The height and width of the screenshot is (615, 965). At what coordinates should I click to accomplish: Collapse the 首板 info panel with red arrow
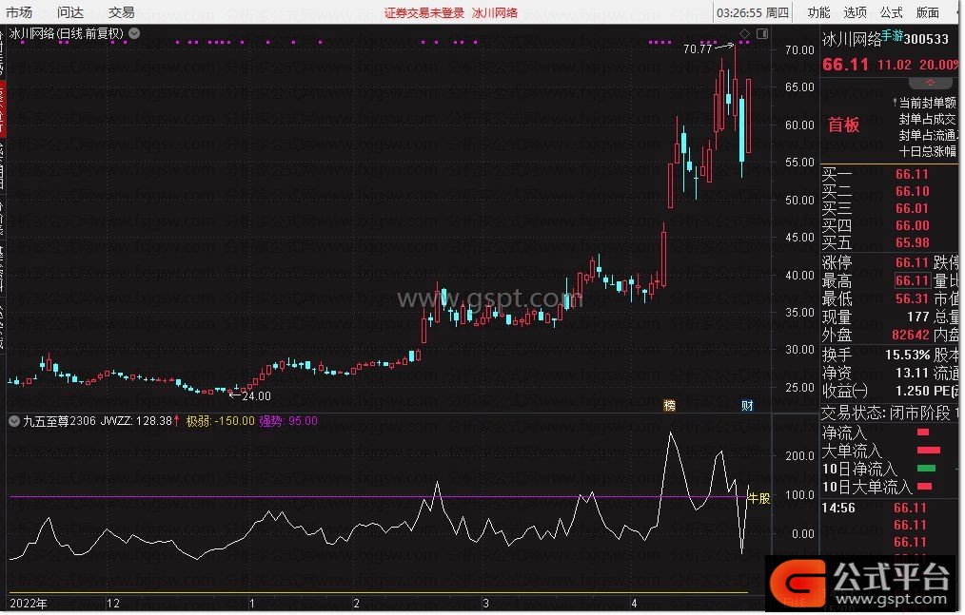click(x=930, y=83)
